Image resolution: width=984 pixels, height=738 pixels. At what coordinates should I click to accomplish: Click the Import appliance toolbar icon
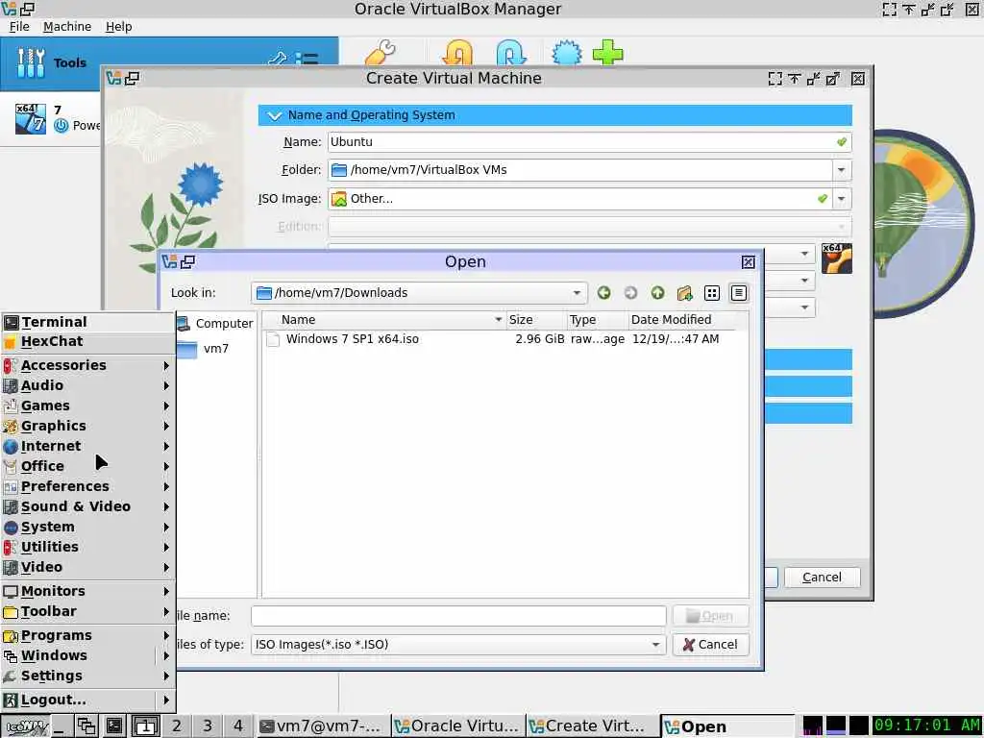456,53
